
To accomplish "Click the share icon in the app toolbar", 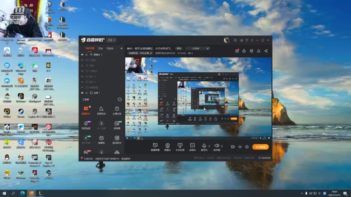I will pos(266,51).
